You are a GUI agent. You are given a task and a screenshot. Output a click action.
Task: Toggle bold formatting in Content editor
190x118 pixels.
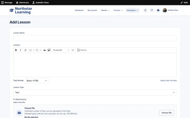click(x=16, y=50)
